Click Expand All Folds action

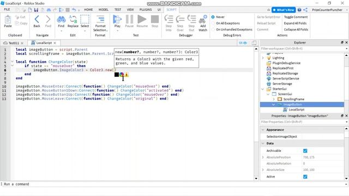coord(295,23)
